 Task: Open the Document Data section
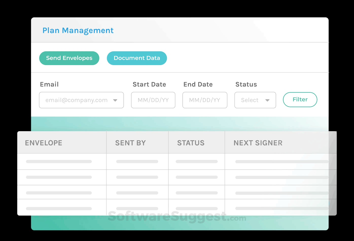(137, 58)
